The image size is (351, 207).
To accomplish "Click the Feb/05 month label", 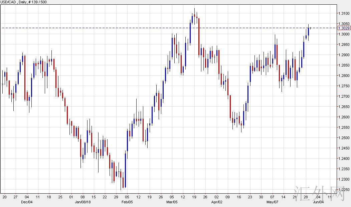I will coord(127,202).
